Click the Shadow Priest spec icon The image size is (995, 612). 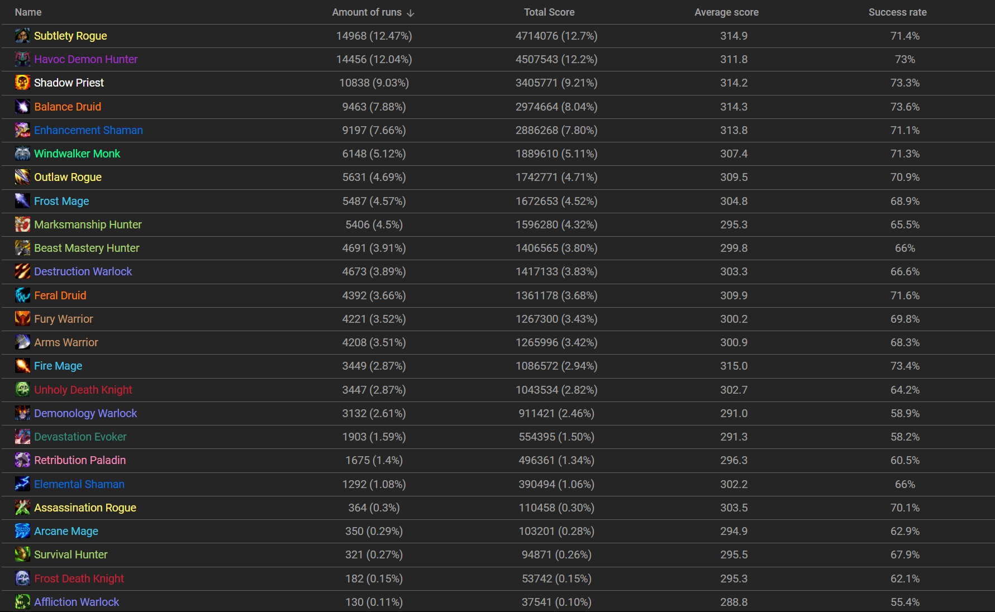(x=22, y=83)
